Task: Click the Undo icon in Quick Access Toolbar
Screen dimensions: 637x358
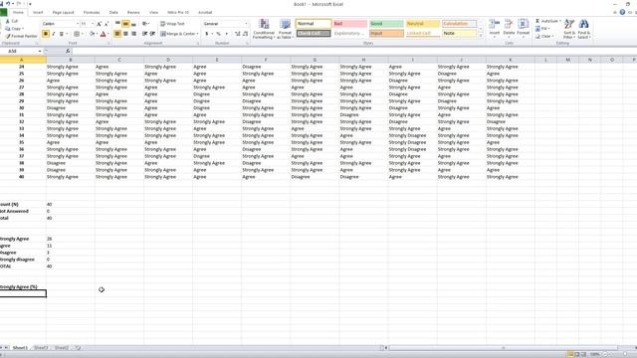Action: [x=8, y=4]
